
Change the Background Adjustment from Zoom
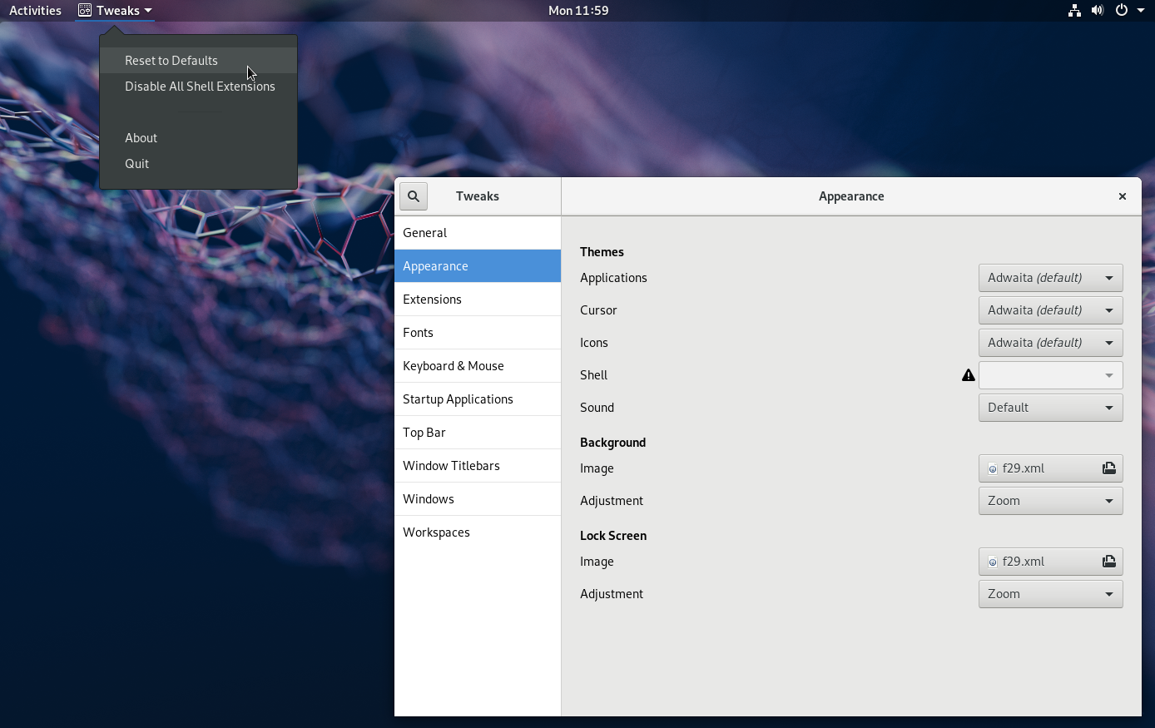point(1050,500)
